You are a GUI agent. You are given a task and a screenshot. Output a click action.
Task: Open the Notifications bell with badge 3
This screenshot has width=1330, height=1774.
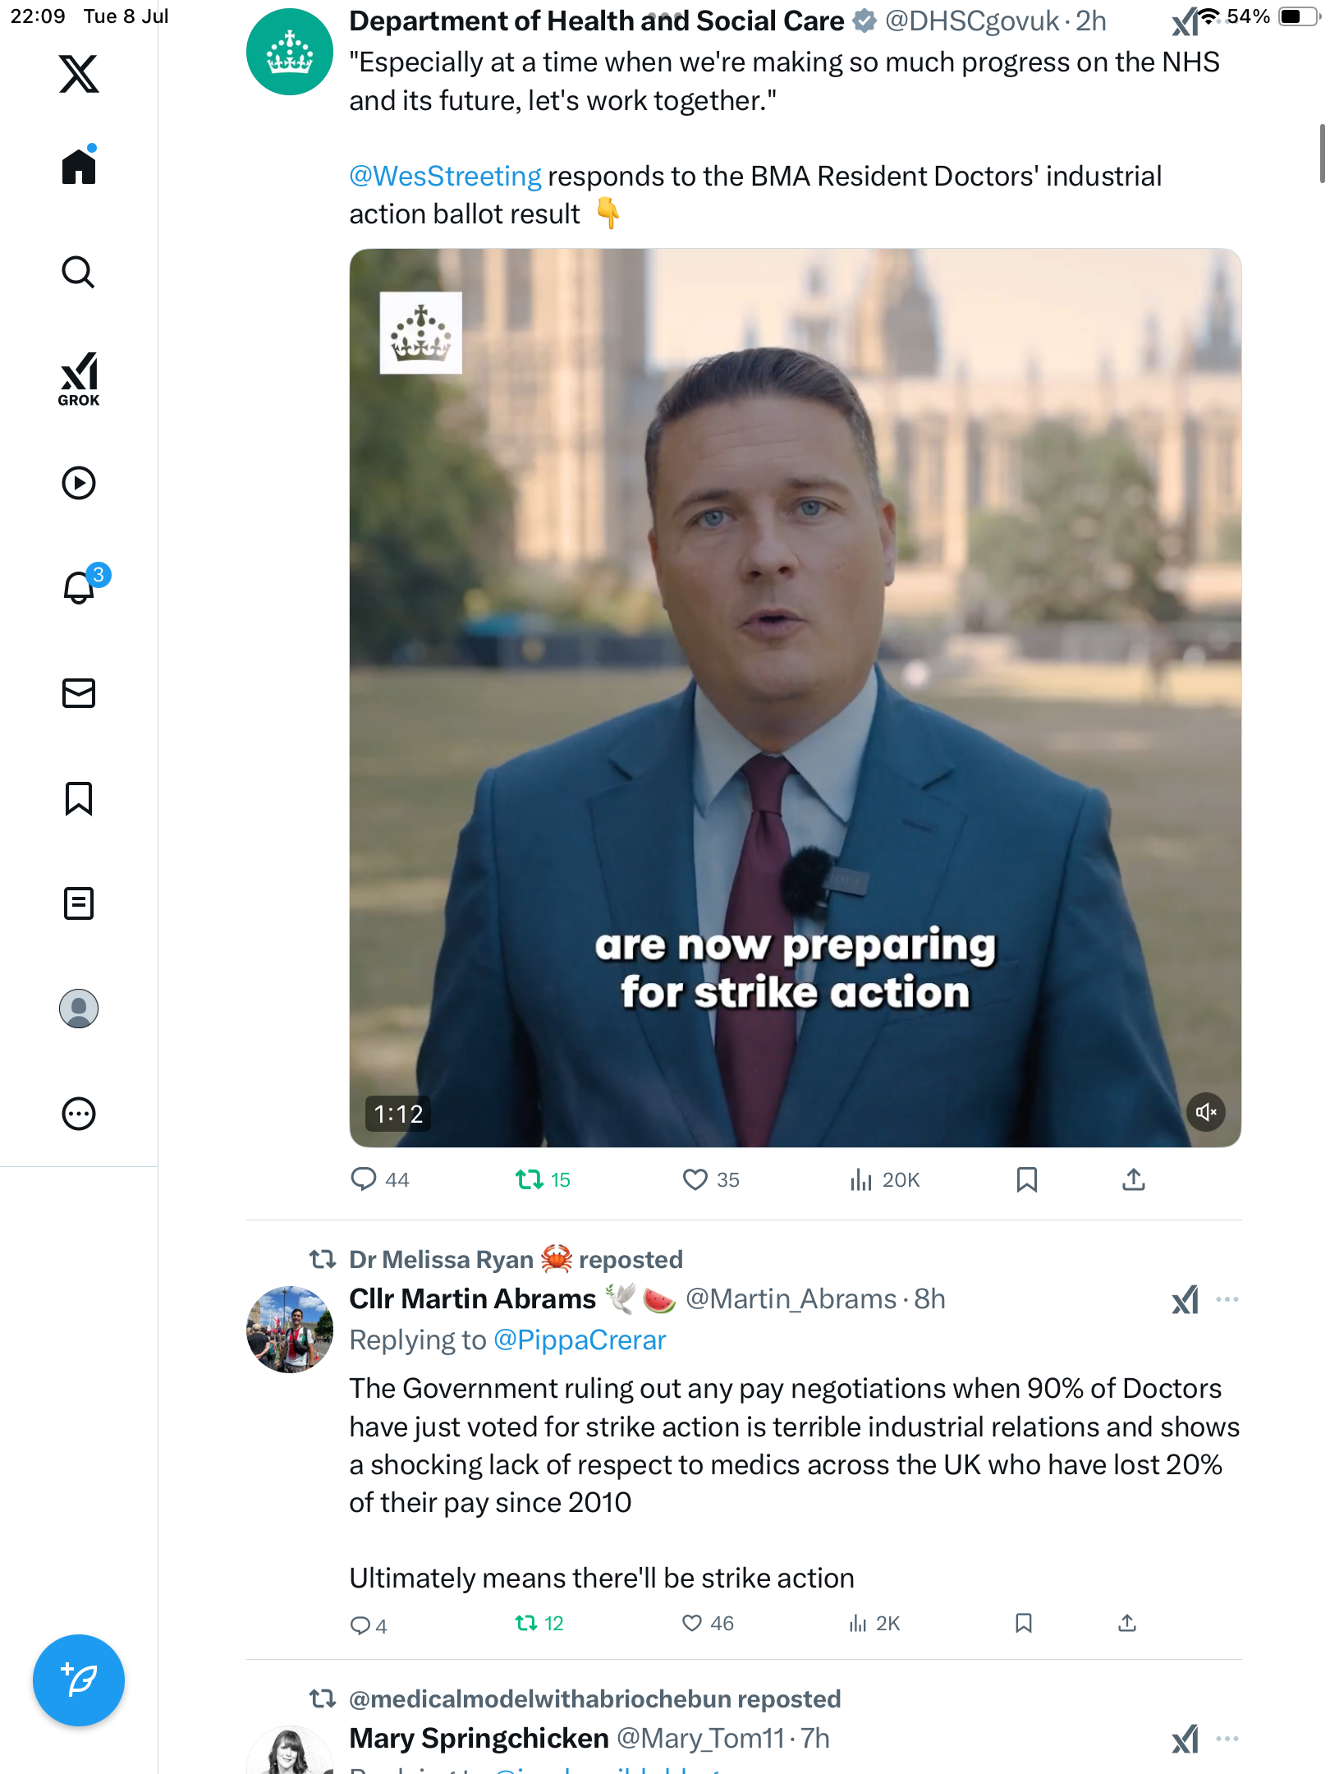coord(82,586)
